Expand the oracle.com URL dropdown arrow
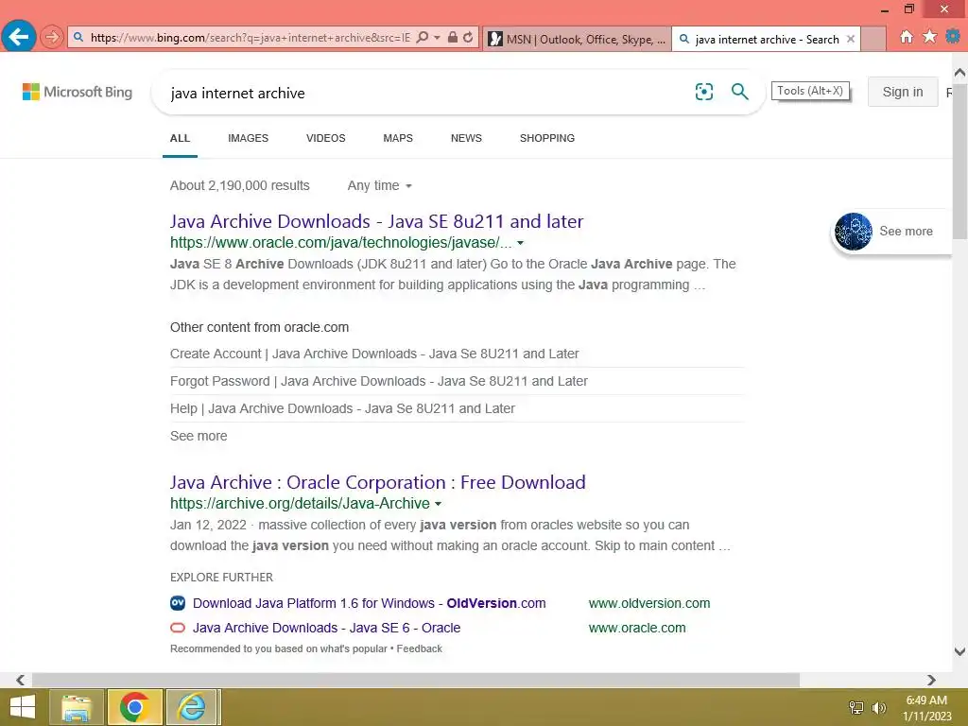This screenshot has width=968, height=726. [x=521, y=243]
